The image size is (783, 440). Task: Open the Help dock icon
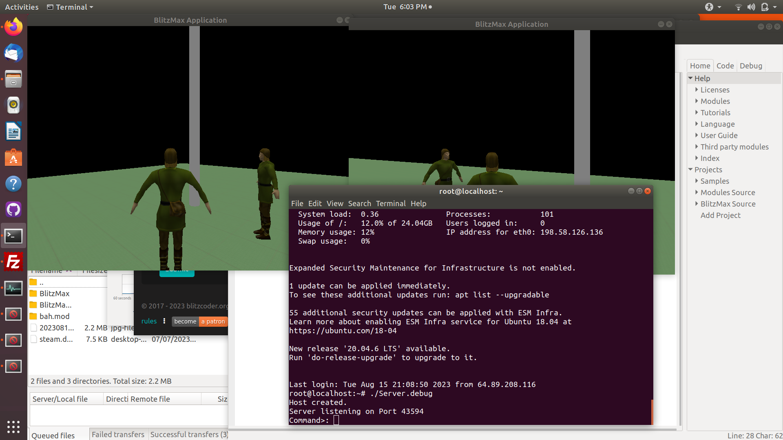tap(13, 184)
